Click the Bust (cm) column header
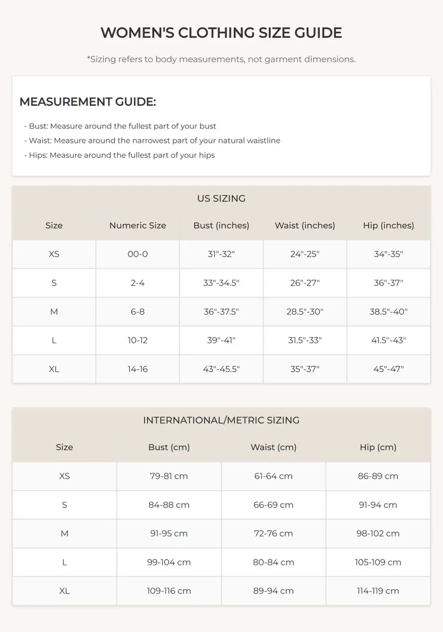 (169, 447)
